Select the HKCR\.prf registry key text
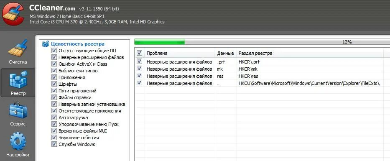The width and height of the screenshot is (390, 161). (x=249, y=62)
